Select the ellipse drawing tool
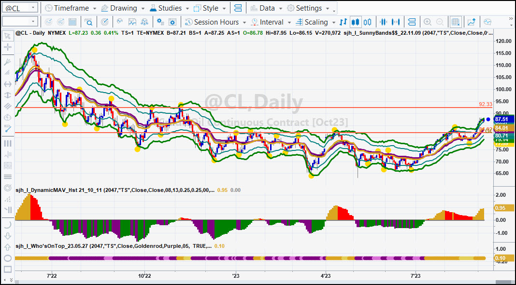516x285 pixels. pos(7,258)
